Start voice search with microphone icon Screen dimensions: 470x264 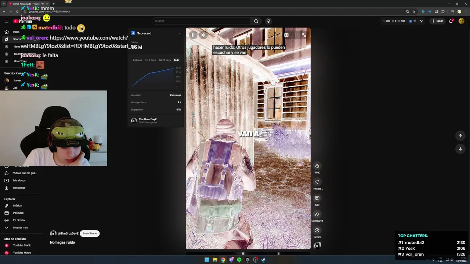tap(268, 21)
